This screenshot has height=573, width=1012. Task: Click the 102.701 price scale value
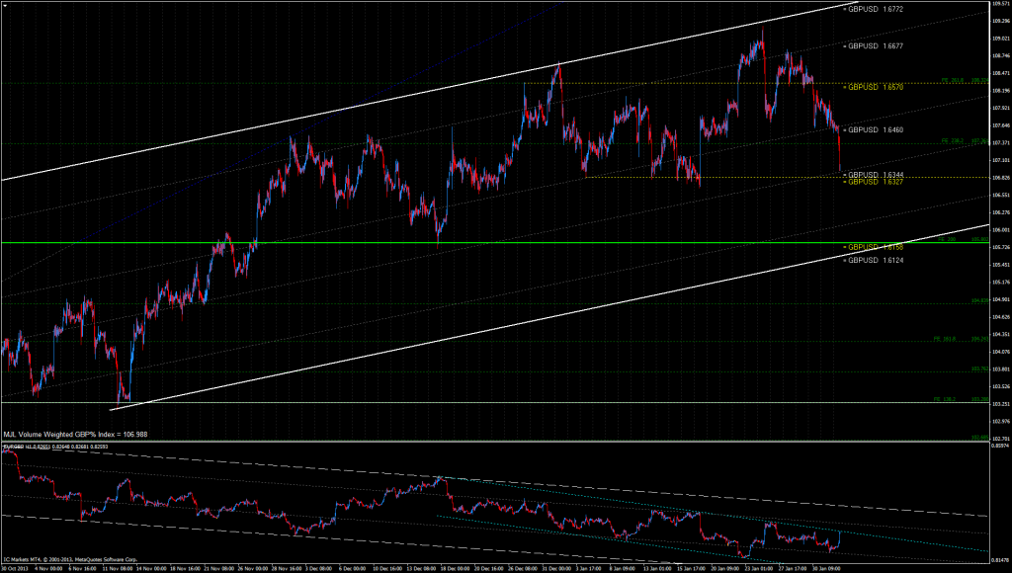point(1001,439)
